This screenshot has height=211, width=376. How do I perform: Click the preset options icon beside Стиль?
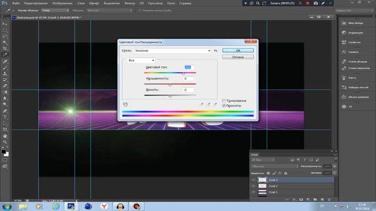click(216, 50)
